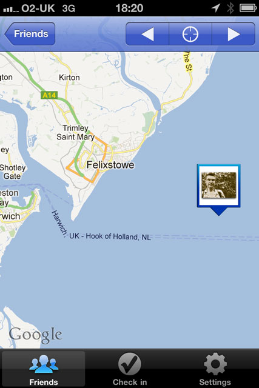
Task: Tap the O2-UK signal strength bars
Action: point(11,10)
